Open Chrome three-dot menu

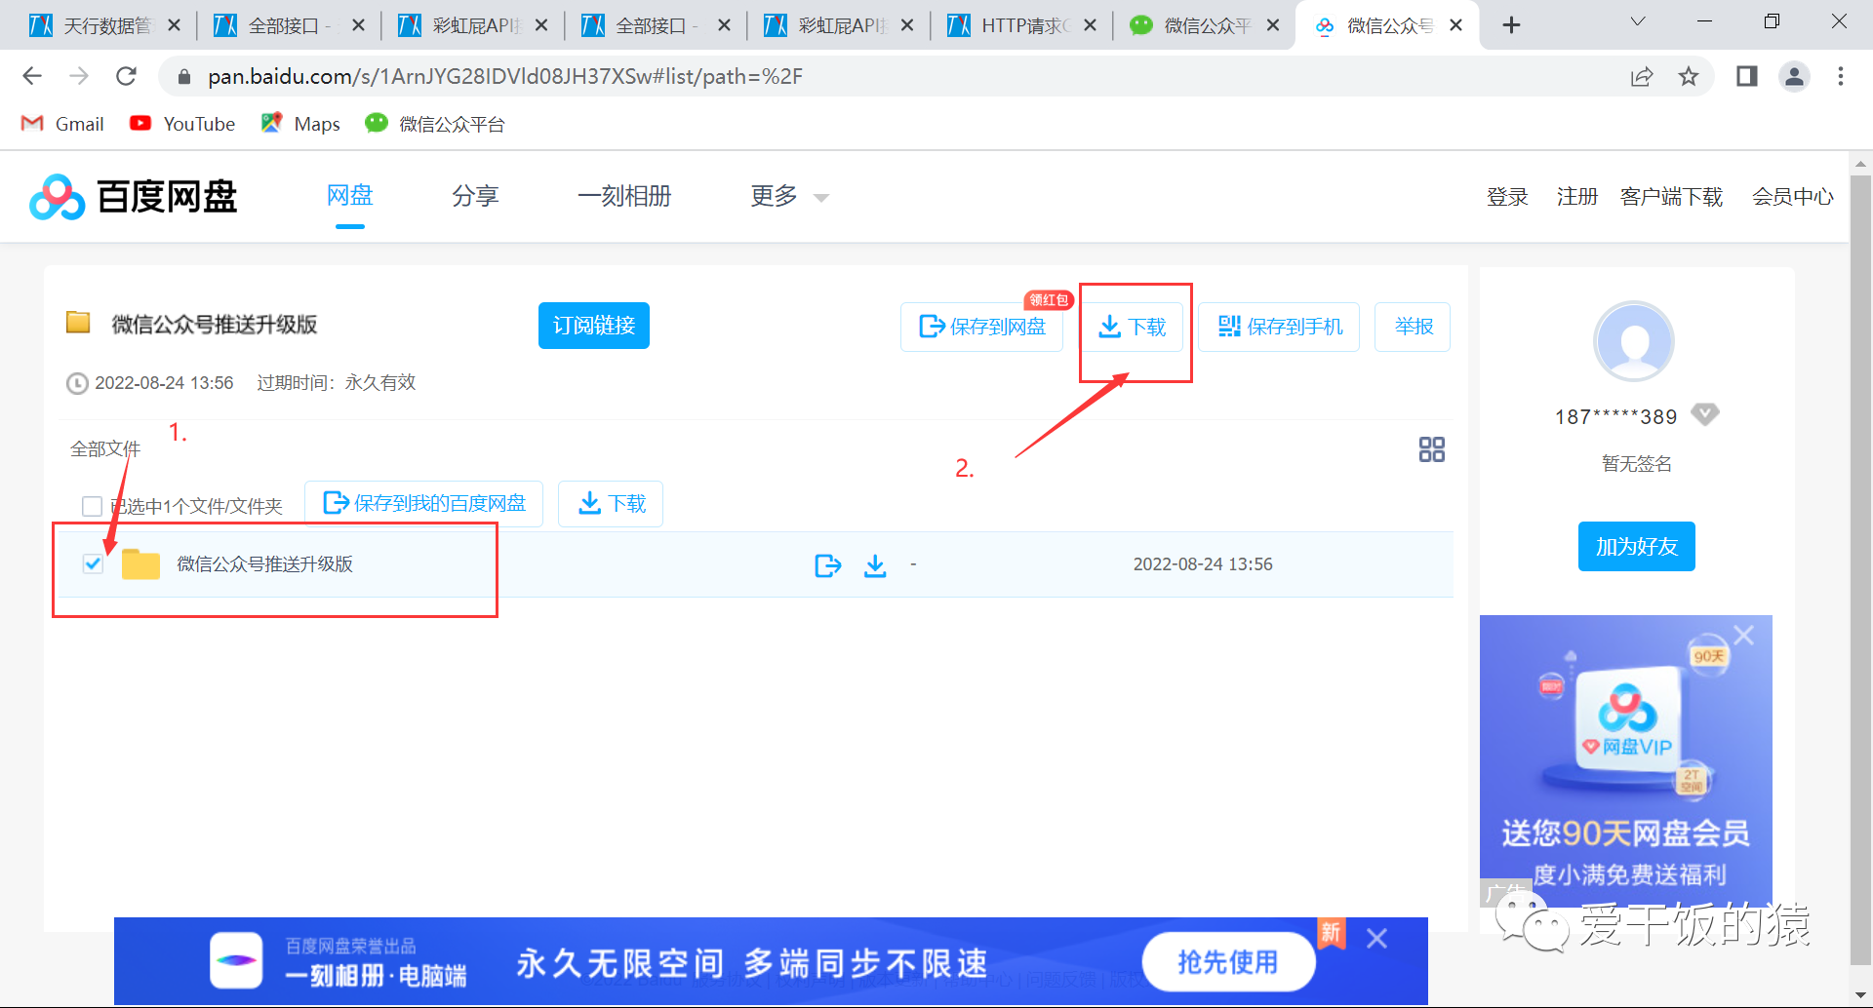1841,76
